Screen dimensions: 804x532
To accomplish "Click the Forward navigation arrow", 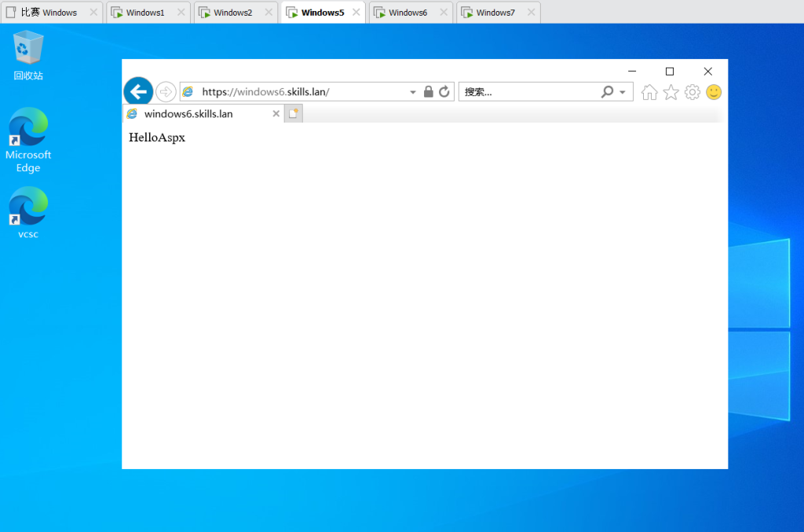I will (166, 92).
